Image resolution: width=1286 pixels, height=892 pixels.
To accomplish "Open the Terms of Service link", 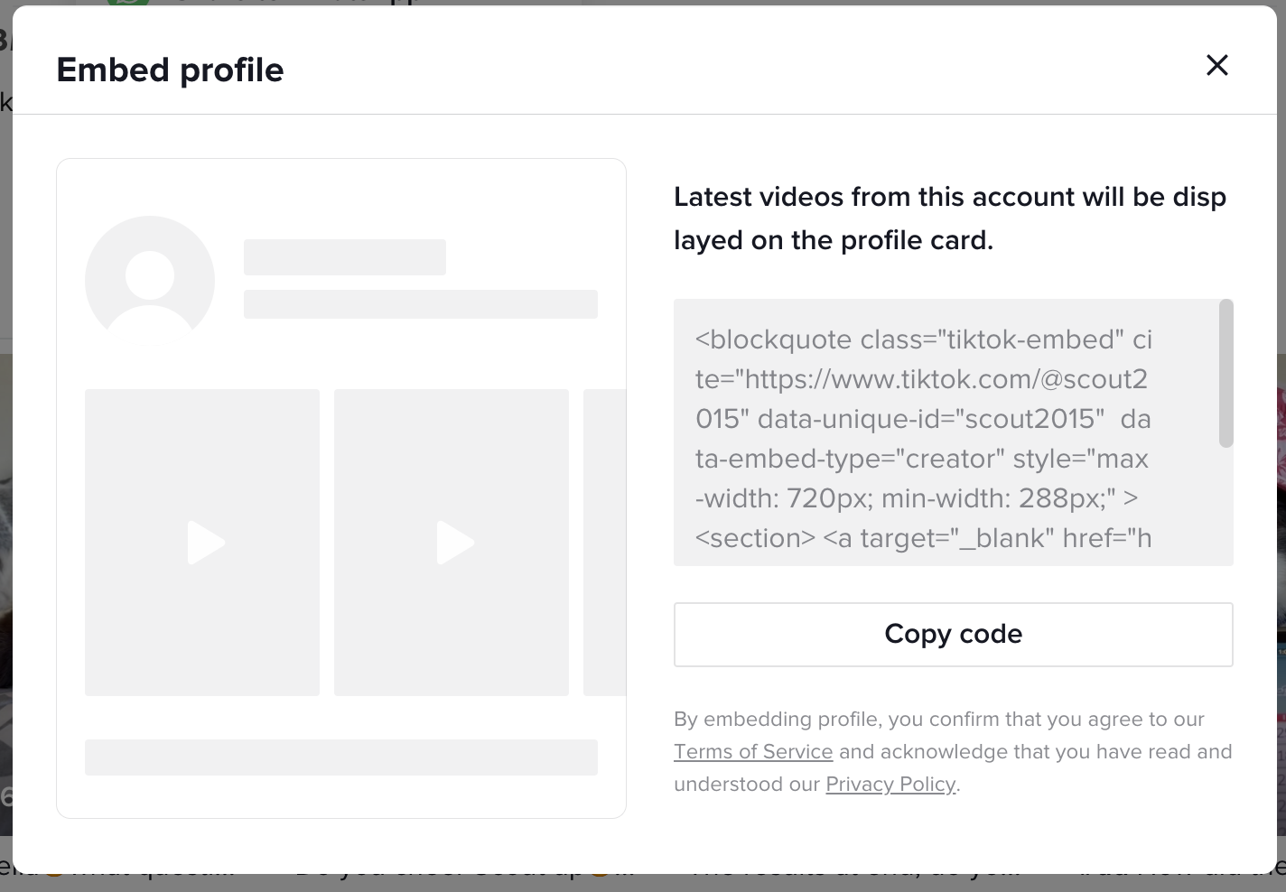I will 752,751.
